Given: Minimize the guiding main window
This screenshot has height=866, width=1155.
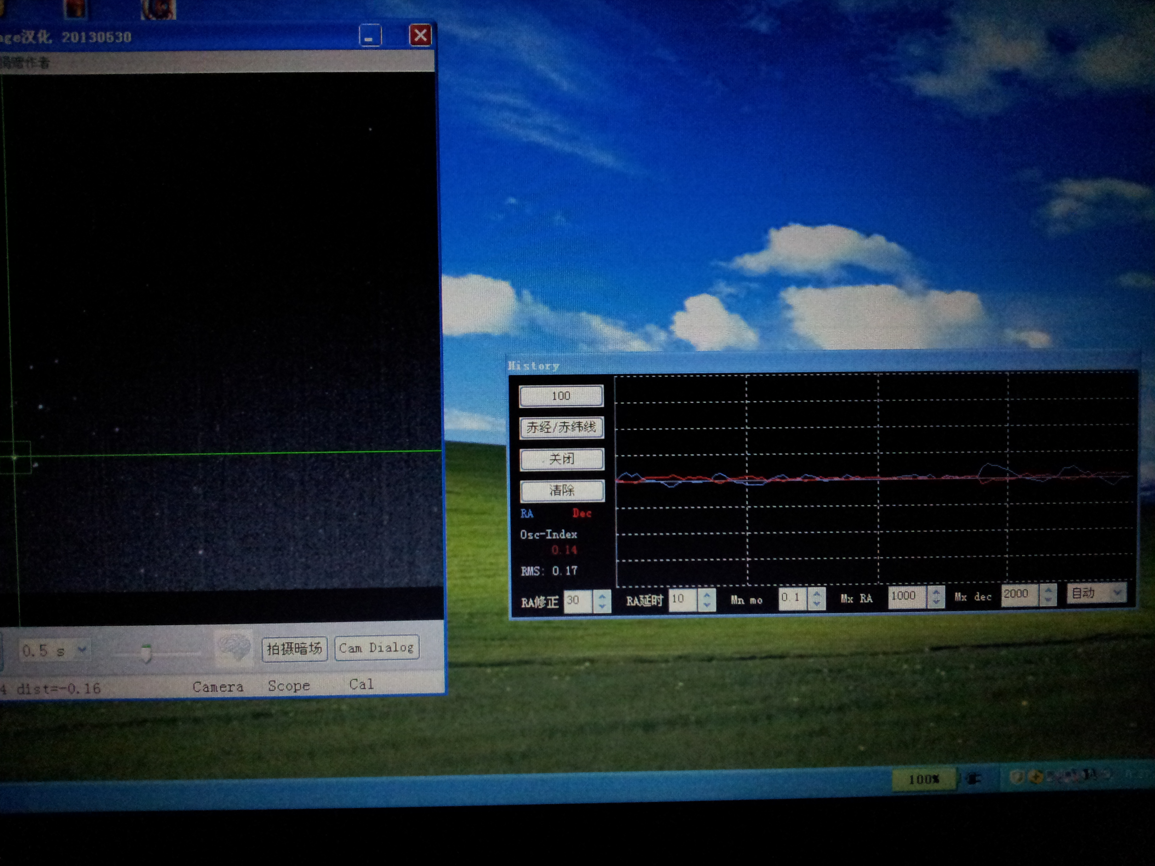Looking at the screenshot, I should pos(370,36).
